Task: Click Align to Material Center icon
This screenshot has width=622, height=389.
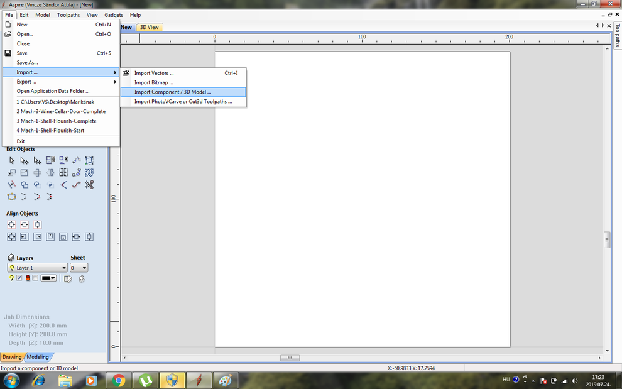Action: click(x=11, y=225)
